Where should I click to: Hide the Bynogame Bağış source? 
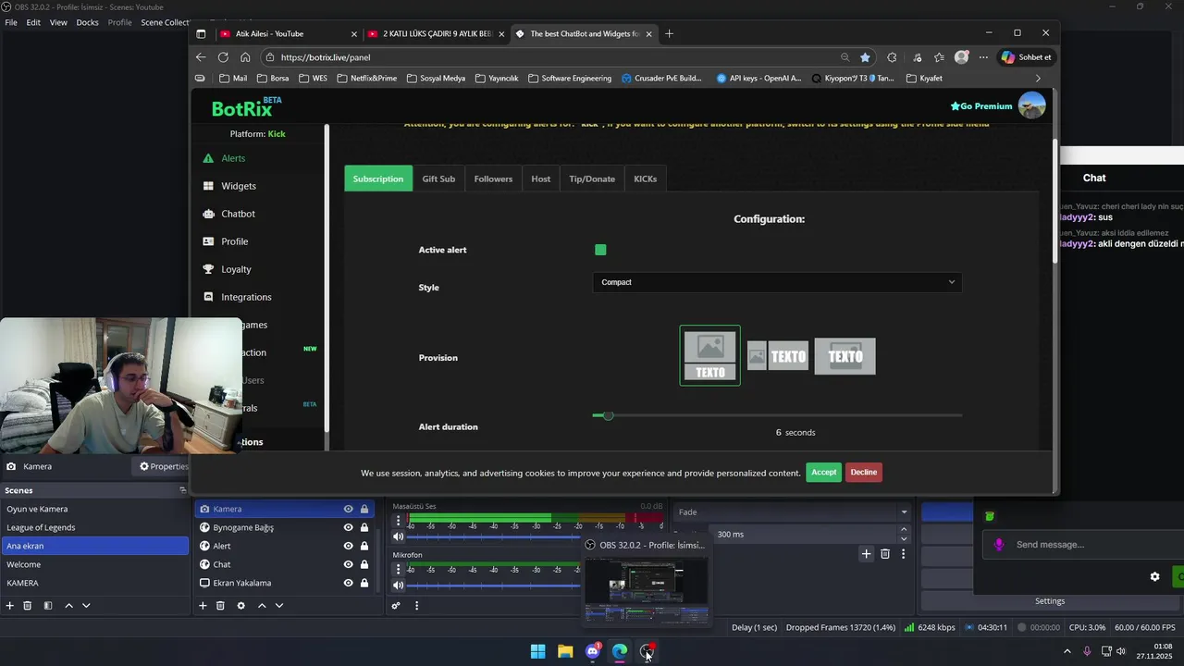pyautogui.click(x=349, y=527)
